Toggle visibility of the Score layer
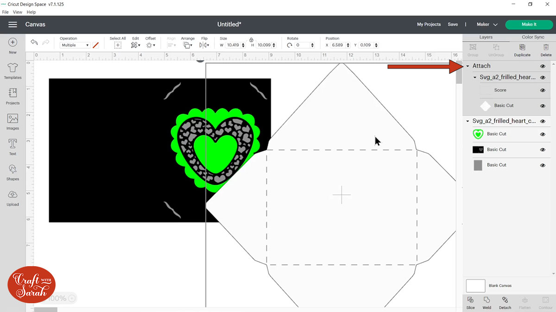The width and height of the screenshot is (556, 312). click(543, 90)
